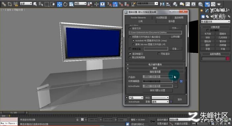Image resolution: width=232 pixels, height=126 pixels.
Task: Tick the 网络渲染 checkbox
Action: 159,54
